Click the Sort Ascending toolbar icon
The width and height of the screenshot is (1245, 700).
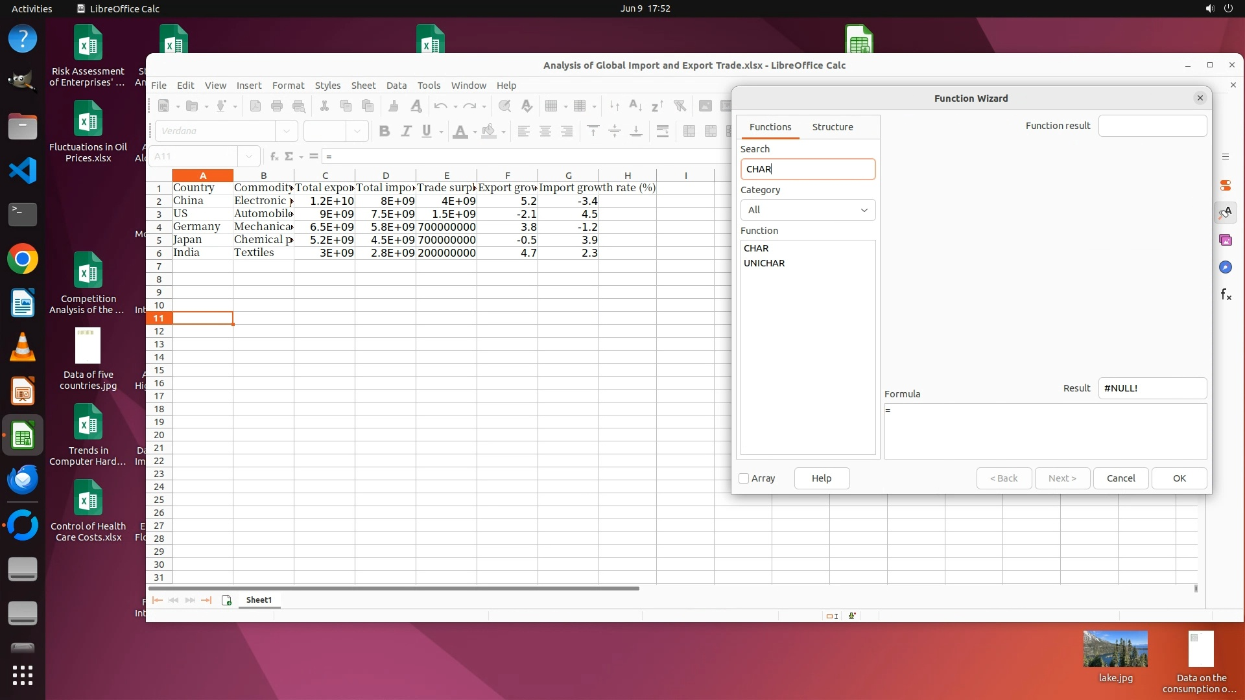pos(635,106)
